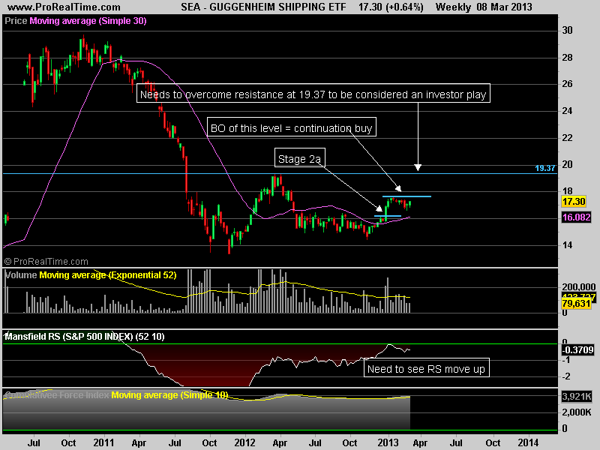Select the SEA - GUGGENHEIM SHIPPING ETF title

(264, 7)
